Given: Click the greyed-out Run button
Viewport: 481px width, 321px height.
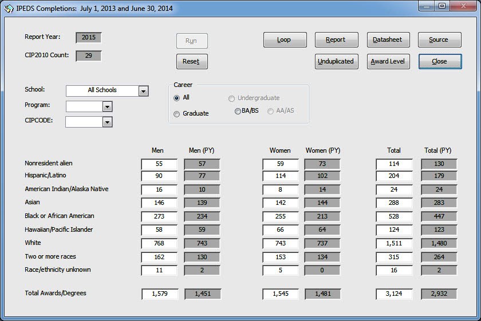Looking at the screenshot, I should click(192, 41).
